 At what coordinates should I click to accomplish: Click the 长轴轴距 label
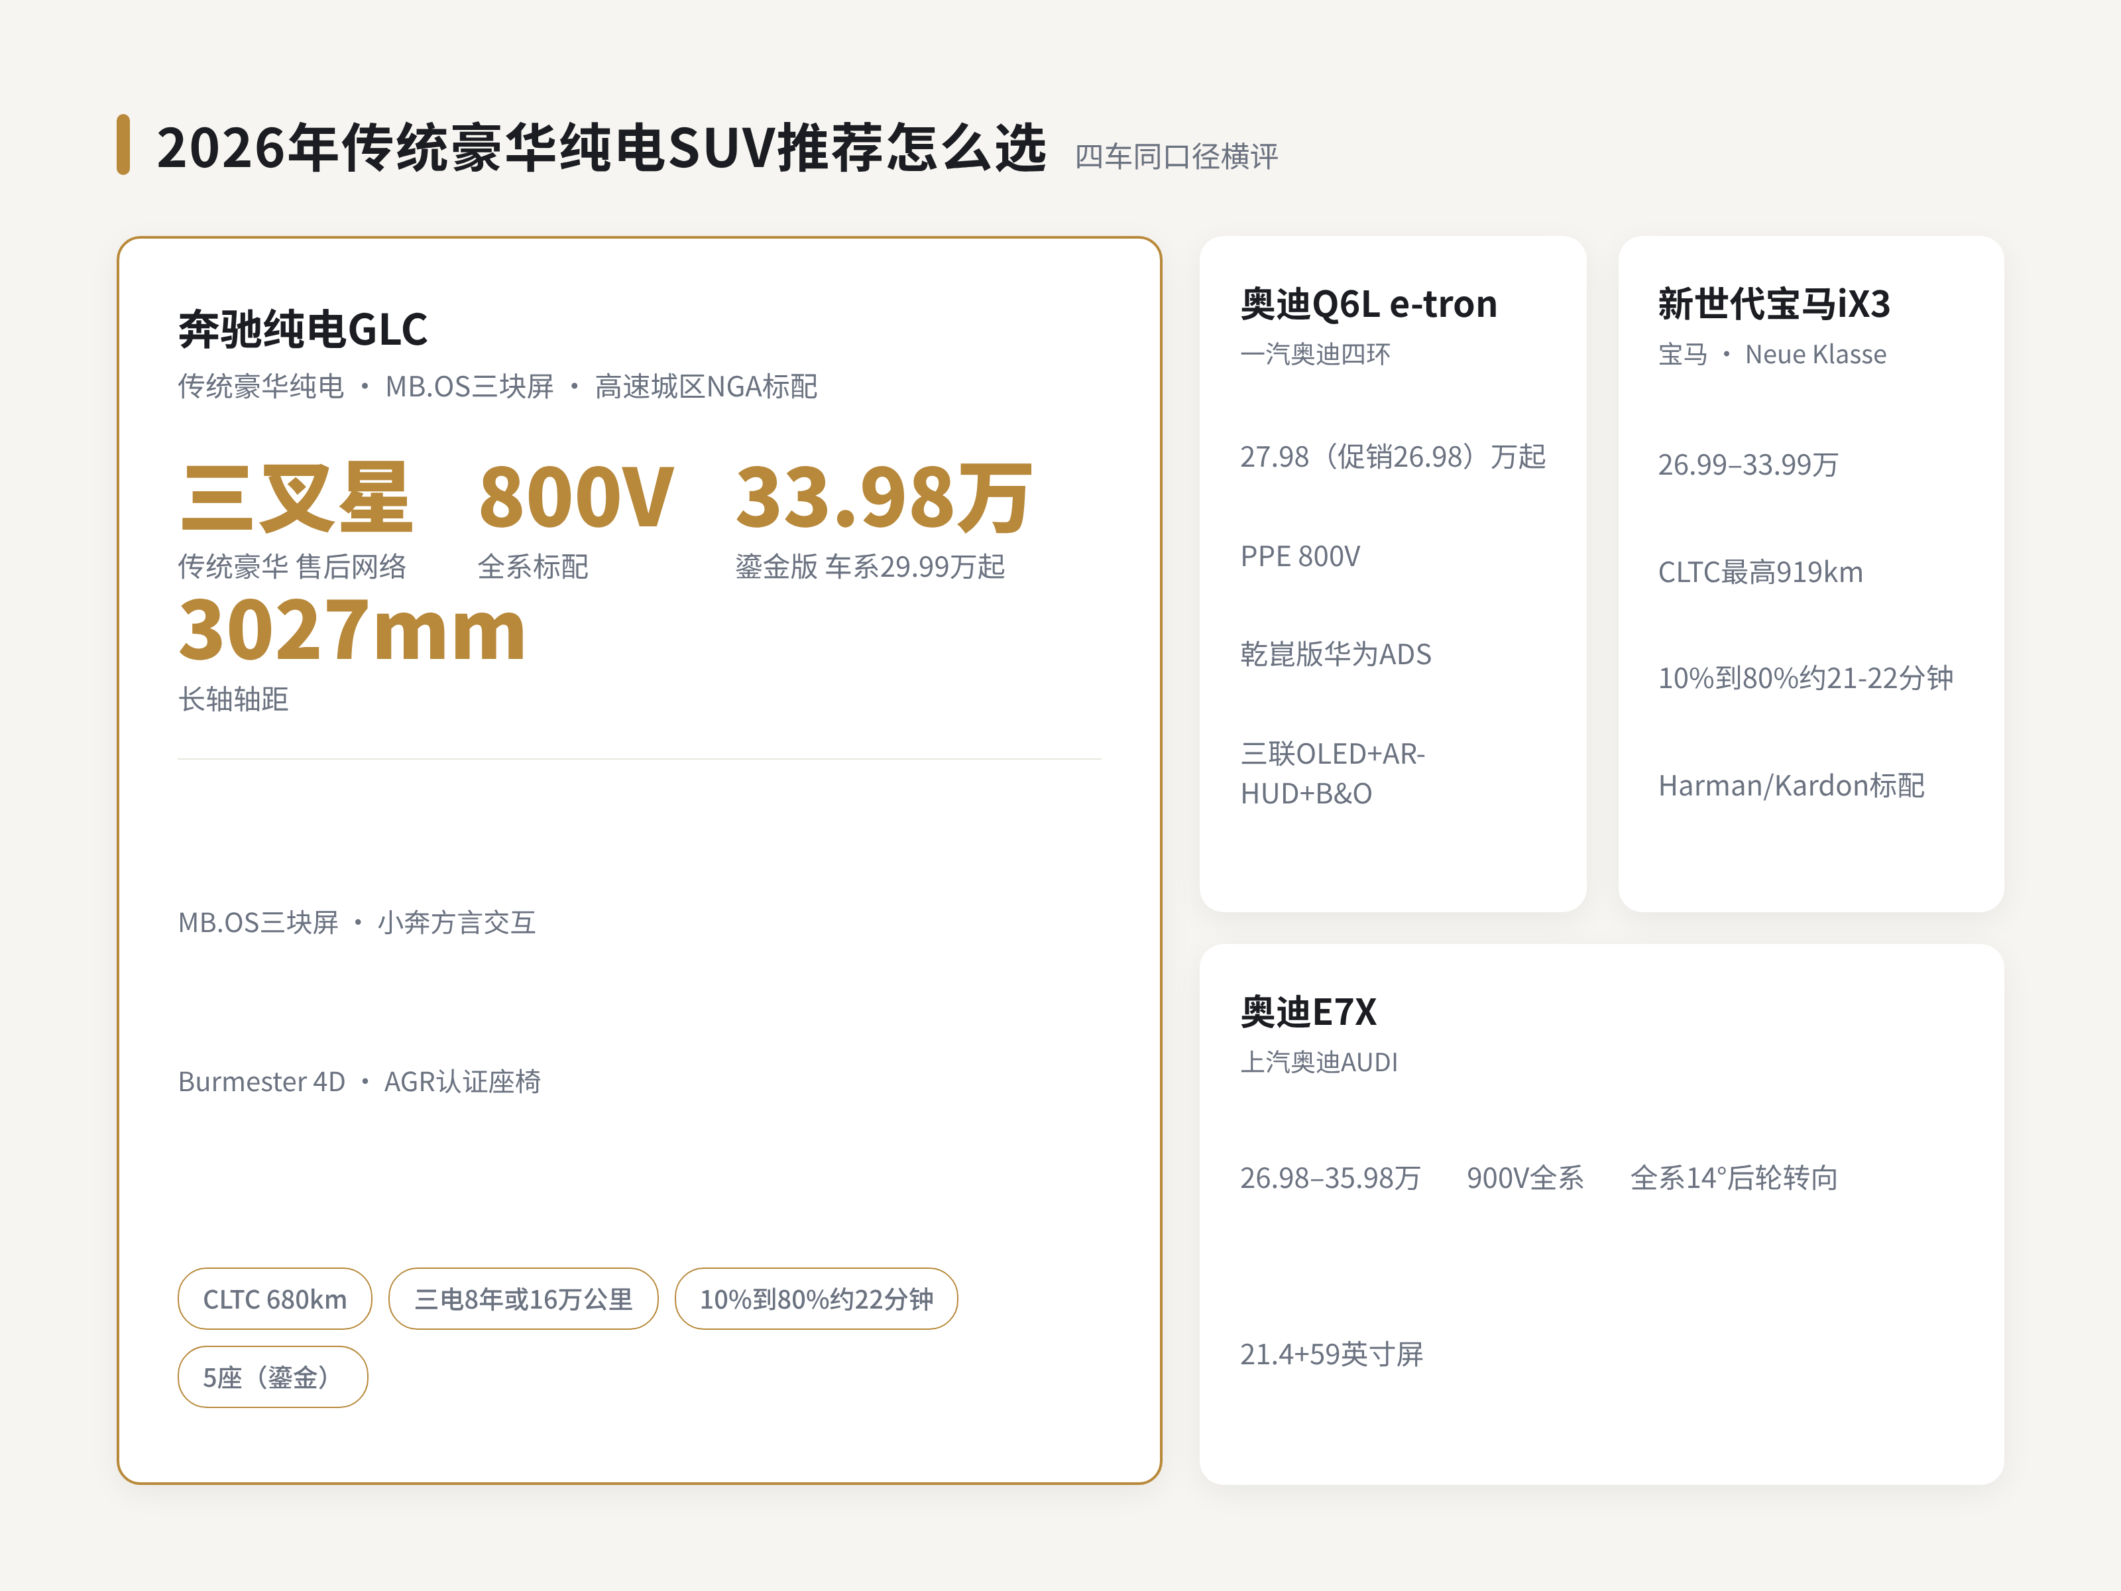click(233, 699)
